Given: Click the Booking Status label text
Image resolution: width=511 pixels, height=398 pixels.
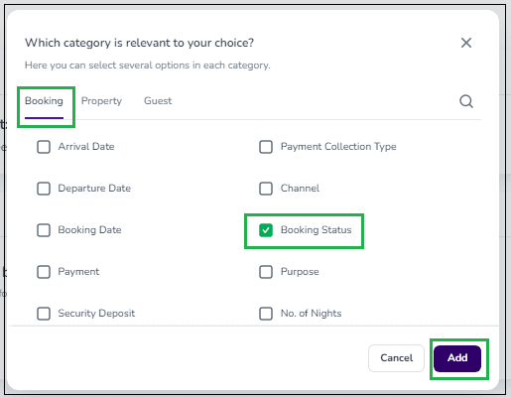Looking at the screenshot, I should [x=316, y=230].
